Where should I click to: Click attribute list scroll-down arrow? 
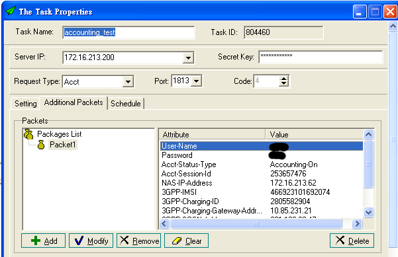click(369, 212)
